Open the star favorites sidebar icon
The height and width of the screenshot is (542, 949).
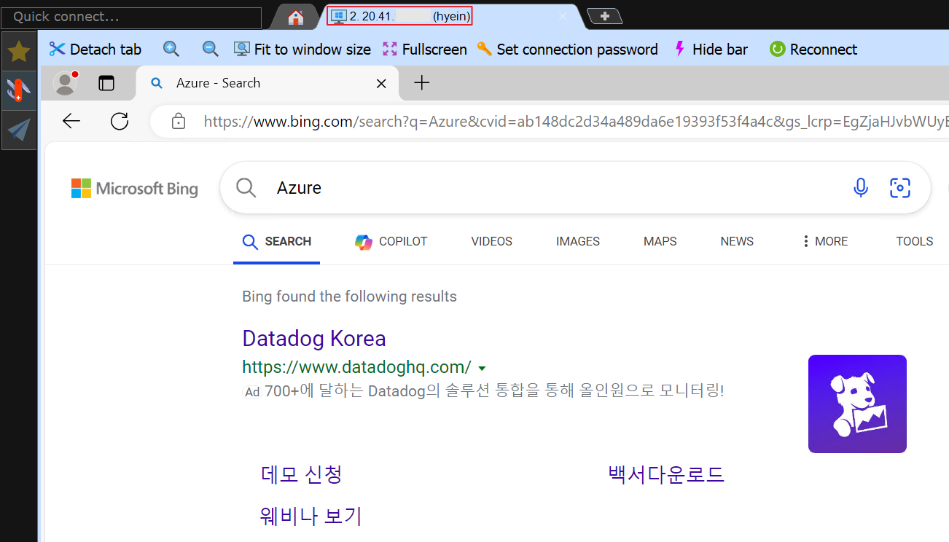pos(19,51)
